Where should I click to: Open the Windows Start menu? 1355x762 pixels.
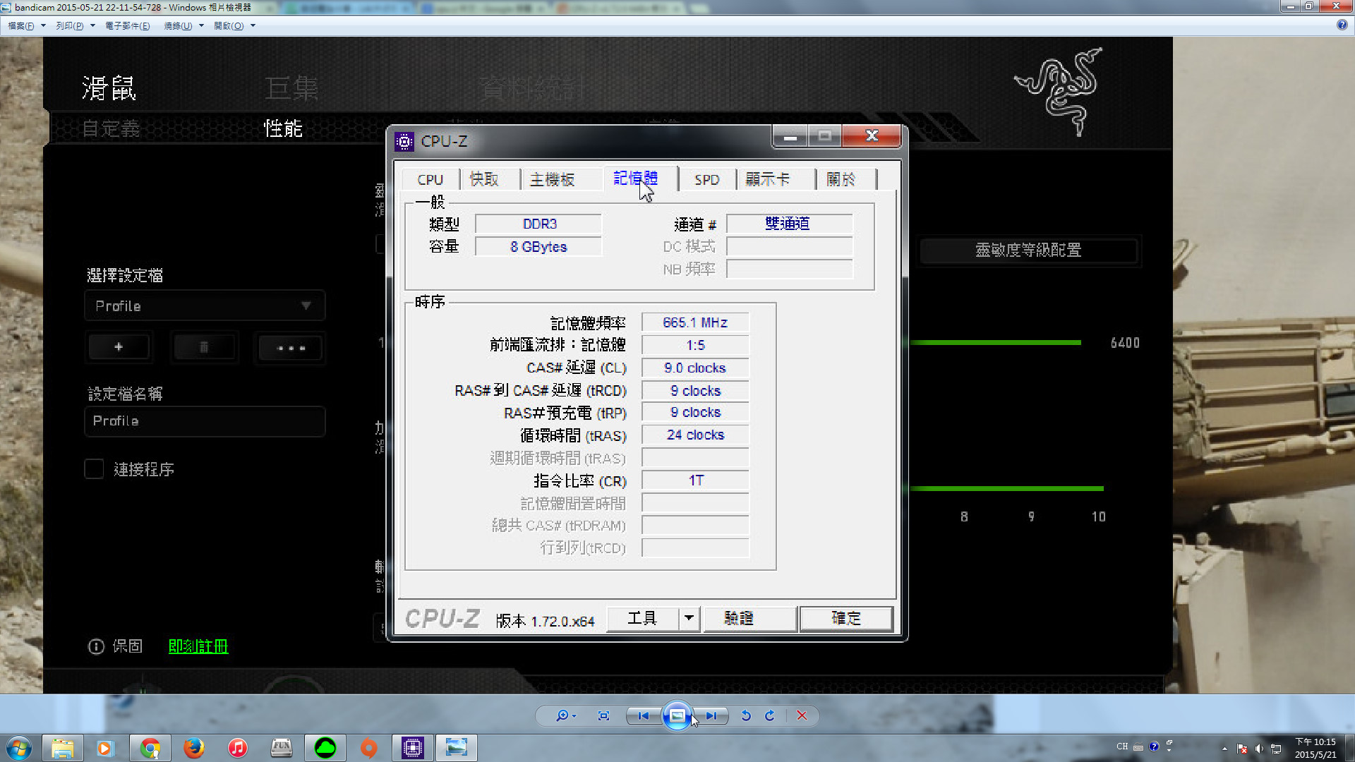click(19, 748)
